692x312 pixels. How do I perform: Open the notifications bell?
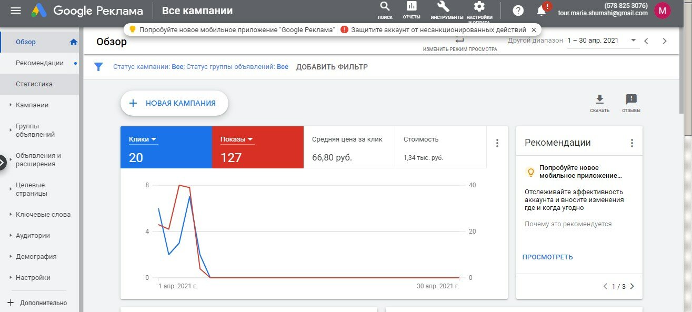[x=542, y=9]
